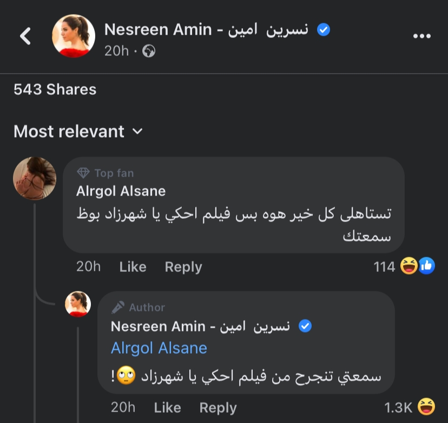Open the 543 Shares list
The image size is (448, 423).
click(55, 89)
